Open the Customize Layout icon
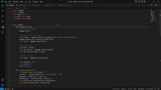 tap(145, 1)
